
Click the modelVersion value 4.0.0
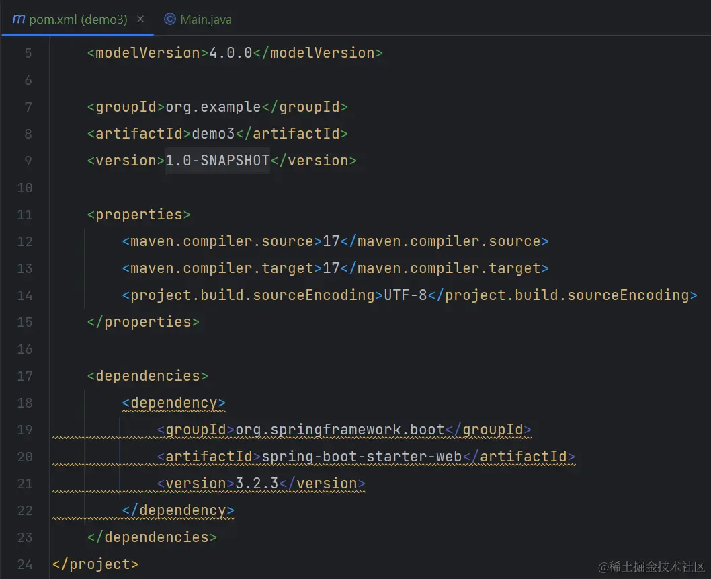[231, 53]
